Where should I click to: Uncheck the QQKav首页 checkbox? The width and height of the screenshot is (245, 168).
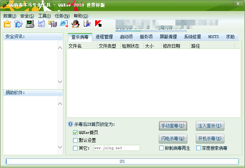tap(75, 132)
